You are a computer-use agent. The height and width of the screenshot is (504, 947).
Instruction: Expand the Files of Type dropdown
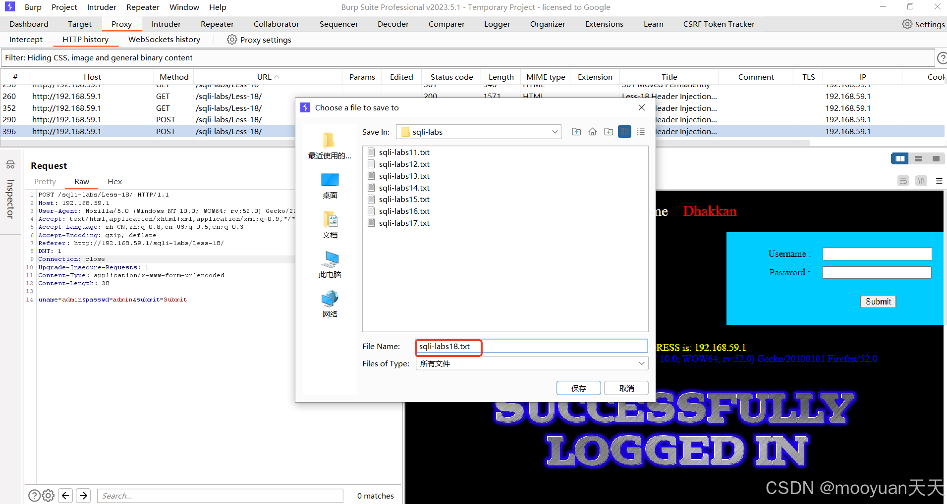pyautogui.click(x=642, y=363)
